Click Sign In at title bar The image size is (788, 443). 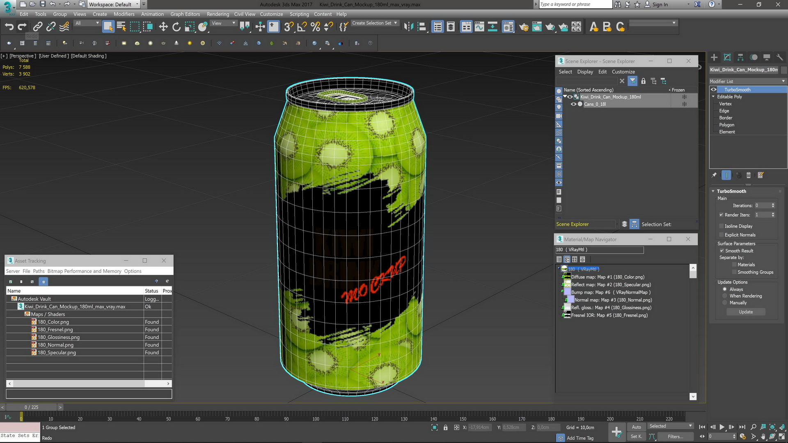pos(660,5)
